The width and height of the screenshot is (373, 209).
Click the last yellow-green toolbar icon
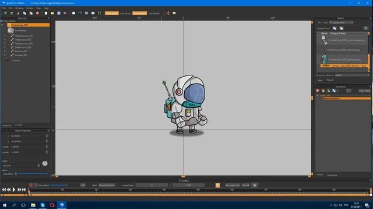[174, 13]
